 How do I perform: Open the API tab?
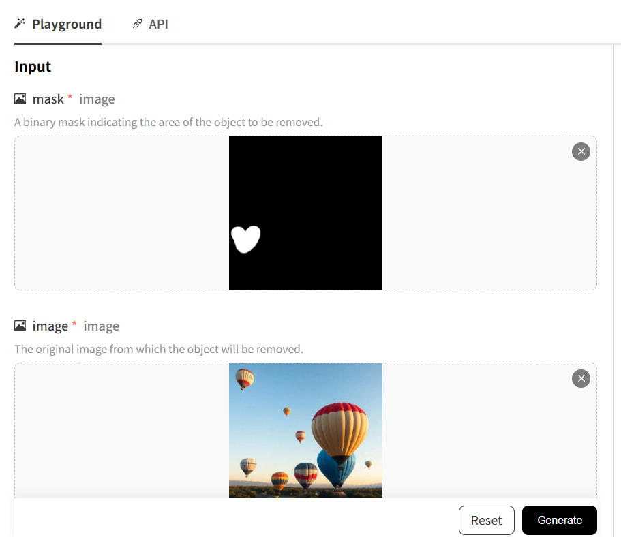click(157, 25)
